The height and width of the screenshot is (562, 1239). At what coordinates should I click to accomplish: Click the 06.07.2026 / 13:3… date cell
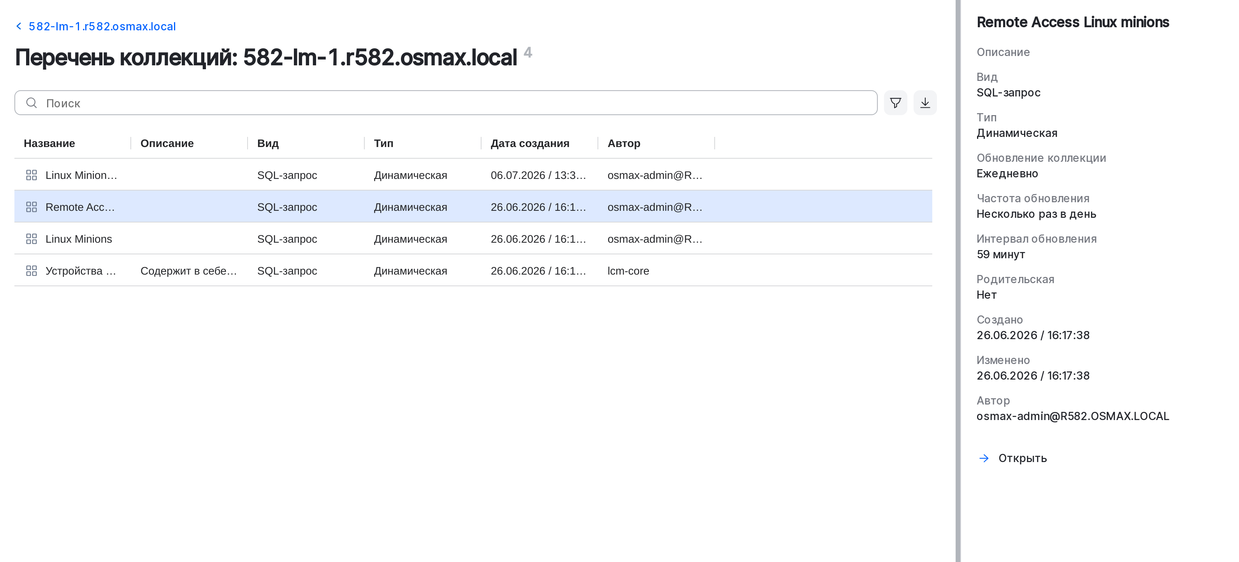click(x=538, y=175)
